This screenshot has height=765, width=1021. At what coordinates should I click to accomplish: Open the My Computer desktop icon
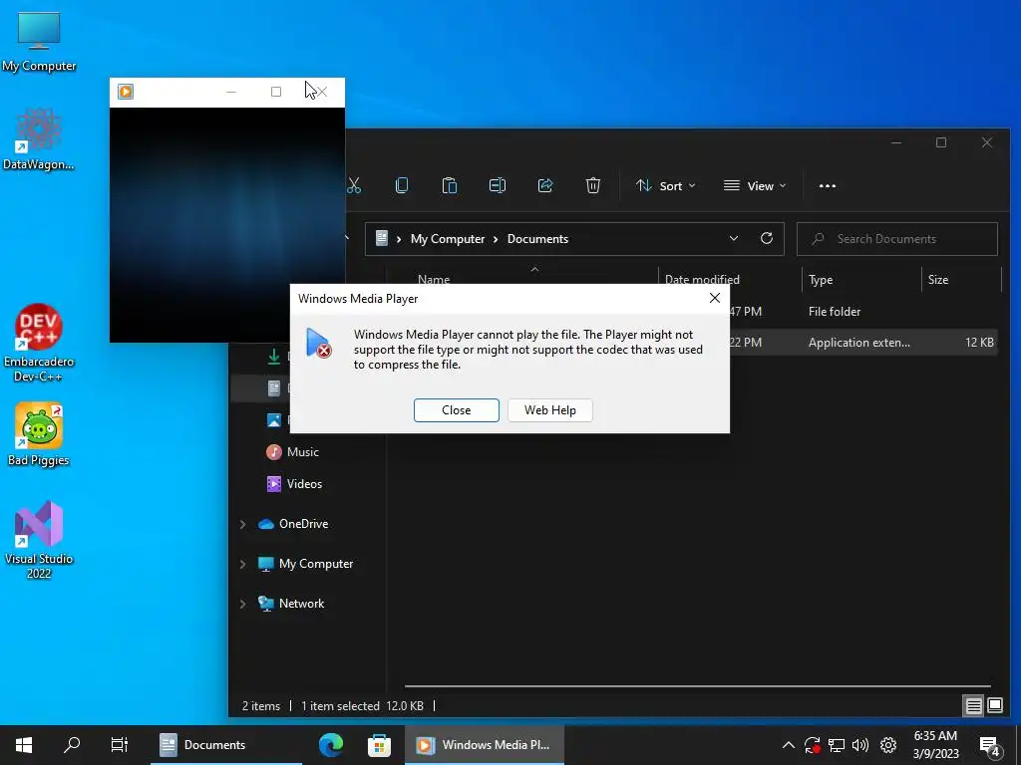(x=39, y=42)
